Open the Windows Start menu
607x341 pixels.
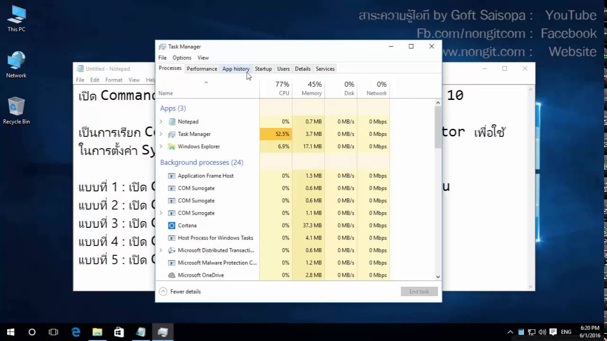[x=10, y=332]
